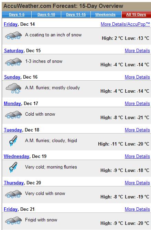Click the snow icon for Friday Dec 21
The height and width of the screenshot is (230, 151).
13,220
